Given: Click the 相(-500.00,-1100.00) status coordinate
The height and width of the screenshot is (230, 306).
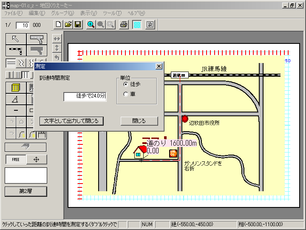Looking at the screenshot, I should tap(261, 224).
